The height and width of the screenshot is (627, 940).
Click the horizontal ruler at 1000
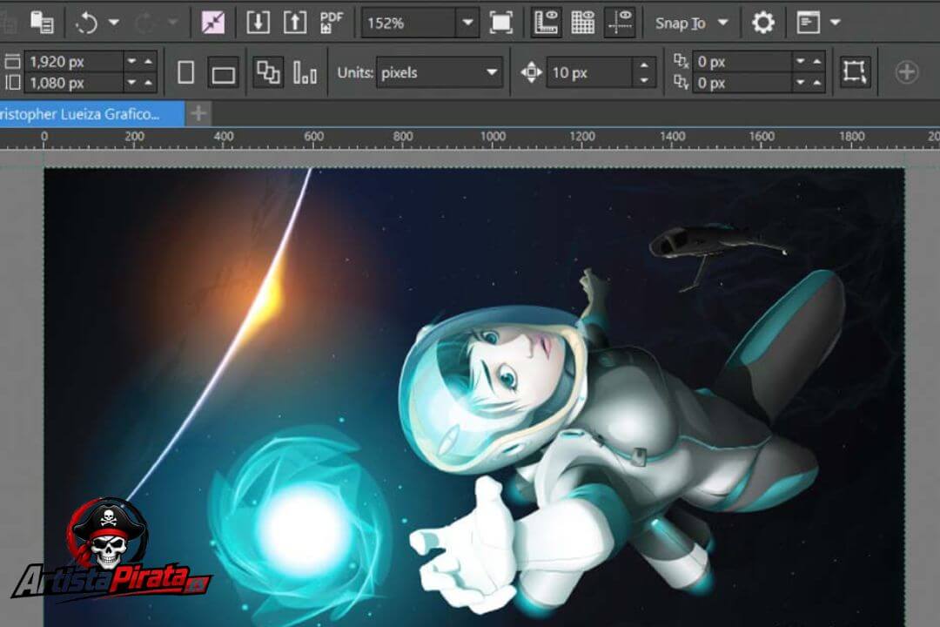(493, 138)
